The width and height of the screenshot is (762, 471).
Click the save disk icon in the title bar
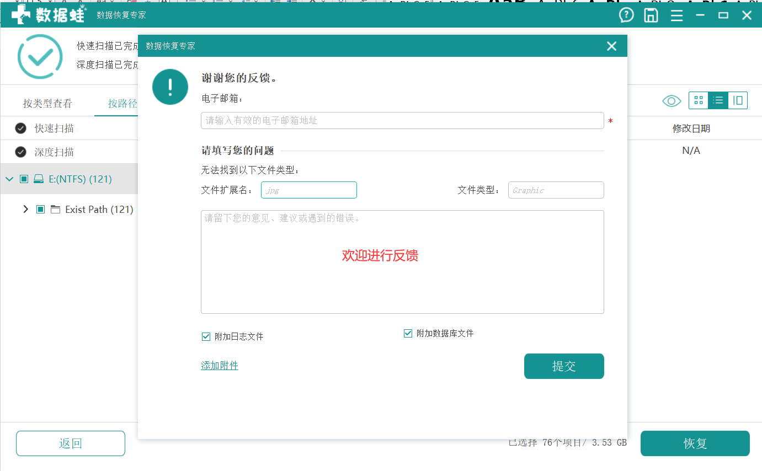coord(651,15)
